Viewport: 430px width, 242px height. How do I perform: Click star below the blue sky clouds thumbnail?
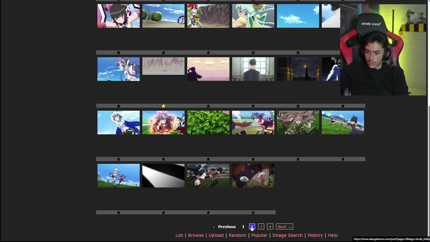(298, 53)
